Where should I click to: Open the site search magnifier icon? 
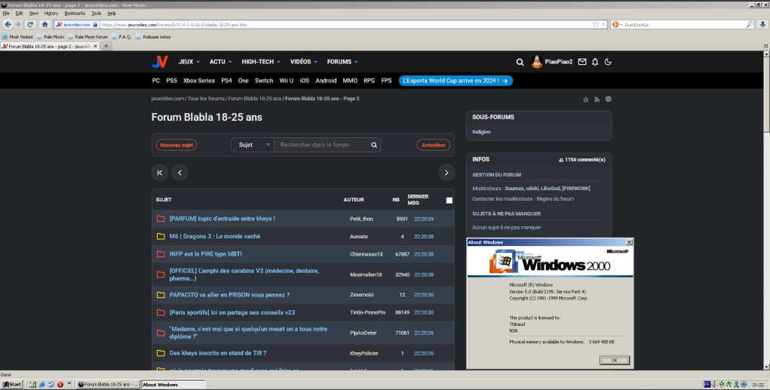click(x=520, y=62)
